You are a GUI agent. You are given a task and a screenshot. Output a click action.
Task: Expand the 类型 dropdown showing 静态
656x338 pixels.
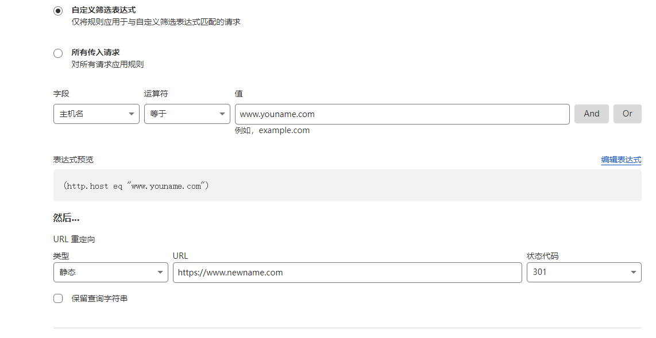(x=110, y=272)
